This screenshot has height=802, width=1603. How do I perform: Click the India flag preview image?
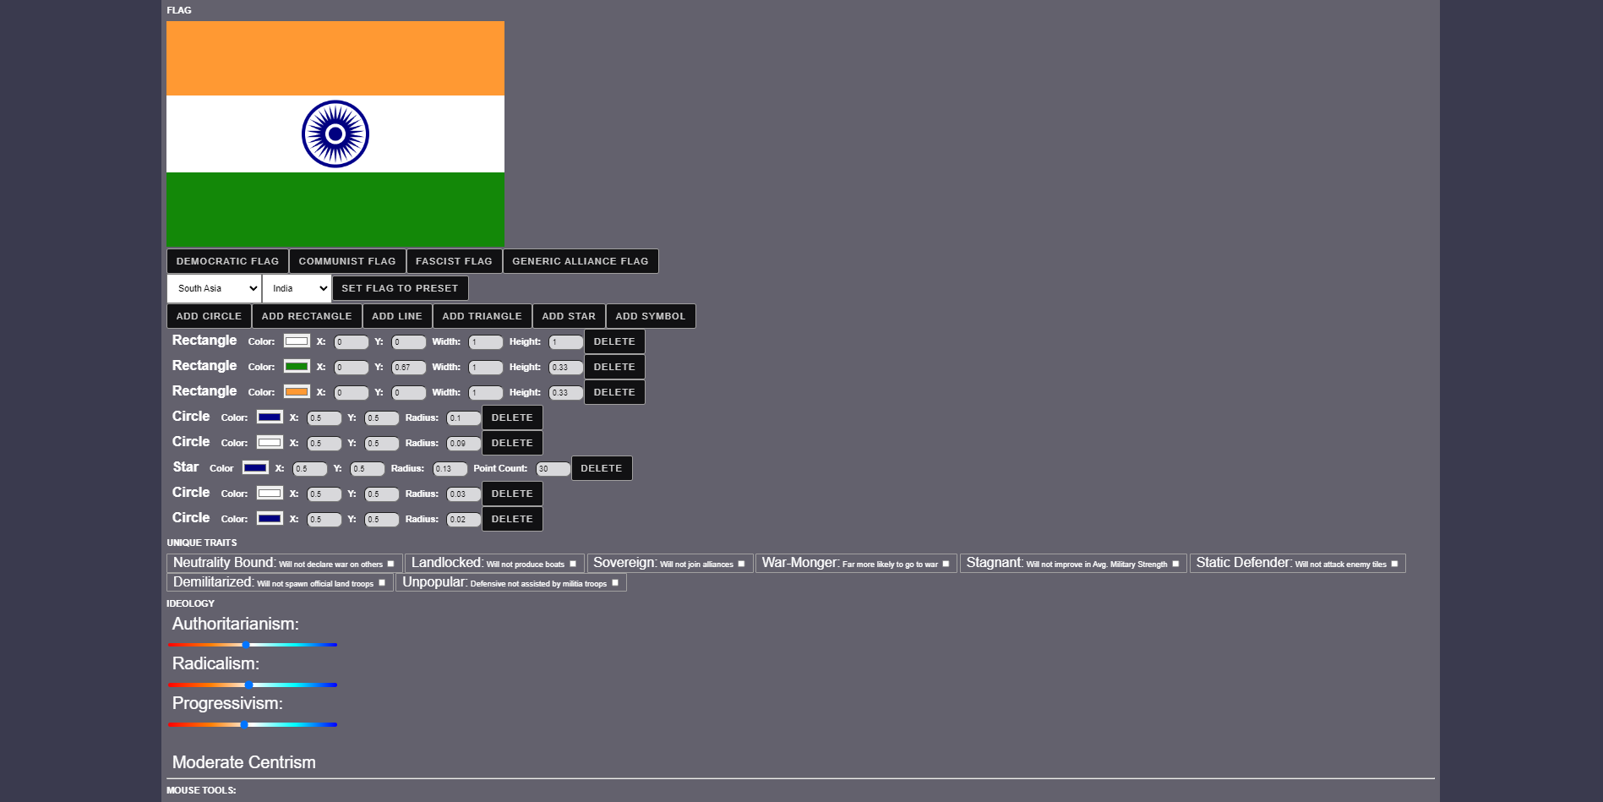point(335,134)
